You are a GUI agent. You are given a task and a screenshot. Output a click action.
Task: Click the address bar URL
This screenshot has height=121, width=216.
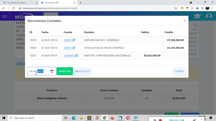[x=50, y=8]
